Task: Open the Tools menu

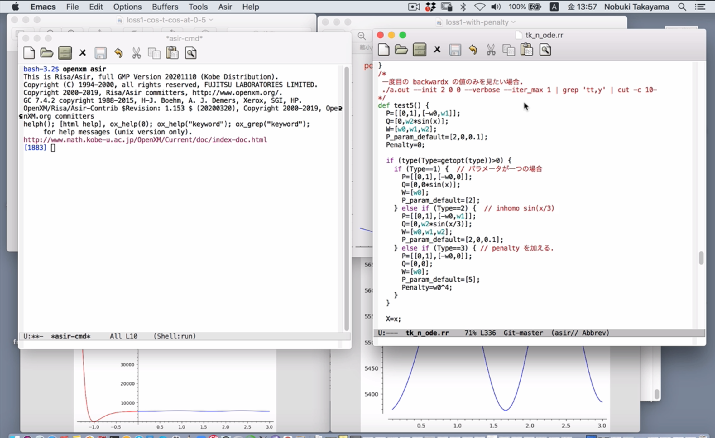Action: pyautogui.click(x=198, y=7)
